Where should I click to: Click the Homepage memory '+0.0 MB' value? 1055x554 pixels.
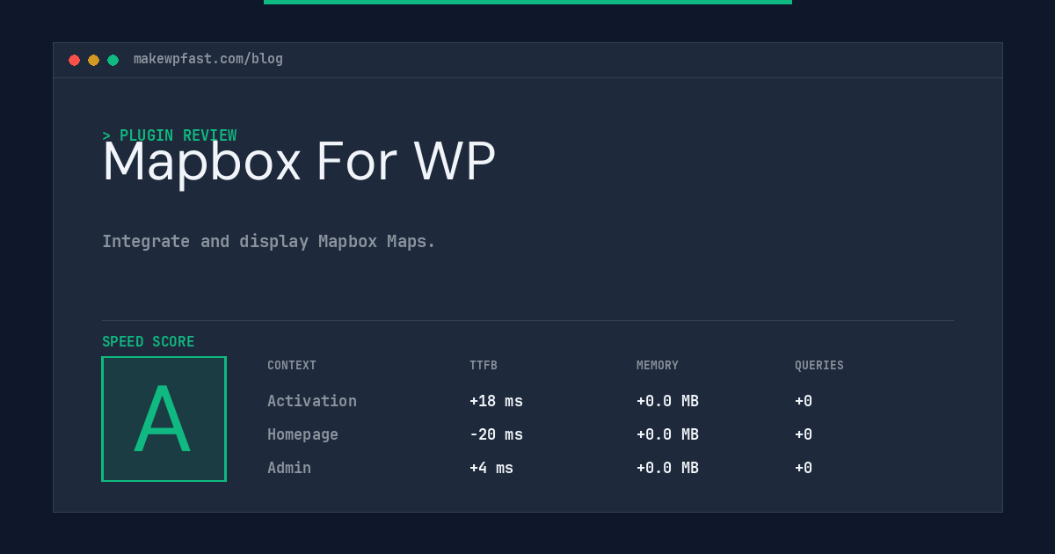pos(667,434)
